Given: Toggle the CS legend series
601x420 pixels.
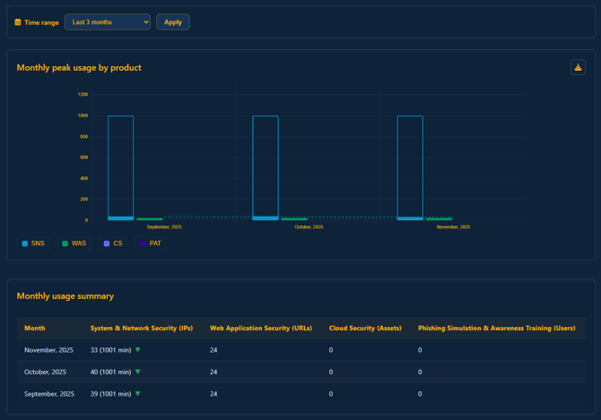Looking at the screenshot, I should click(x=113, y=244).
